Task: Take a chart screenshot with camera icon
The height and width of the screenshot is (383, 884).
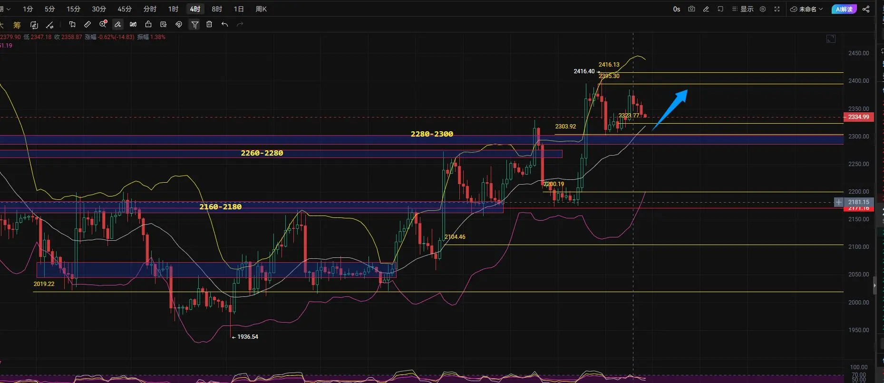Action: (x=691, y=9)
